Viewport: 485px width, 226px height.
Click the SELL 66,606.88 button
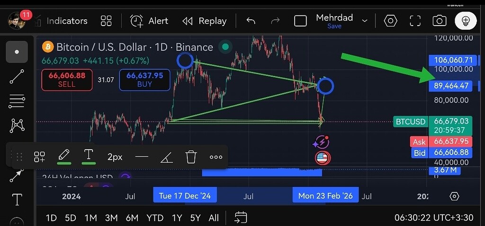pos(67,80)
